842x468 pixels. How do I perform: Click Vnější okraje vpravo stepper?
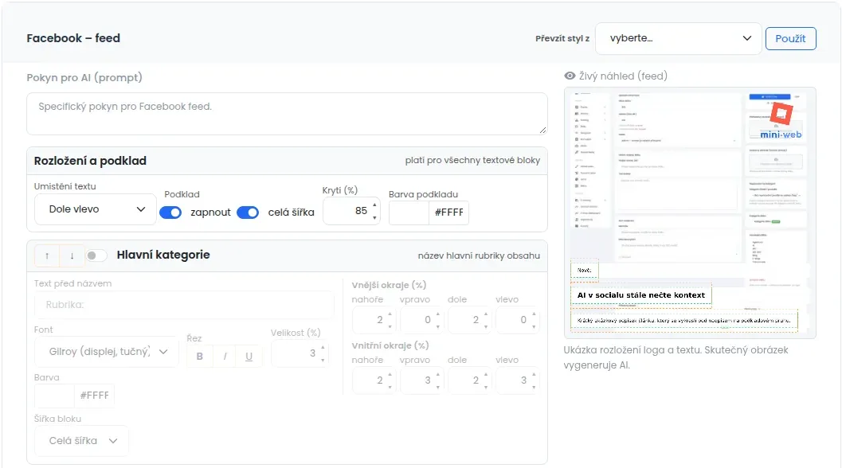(x=421, y=320)
